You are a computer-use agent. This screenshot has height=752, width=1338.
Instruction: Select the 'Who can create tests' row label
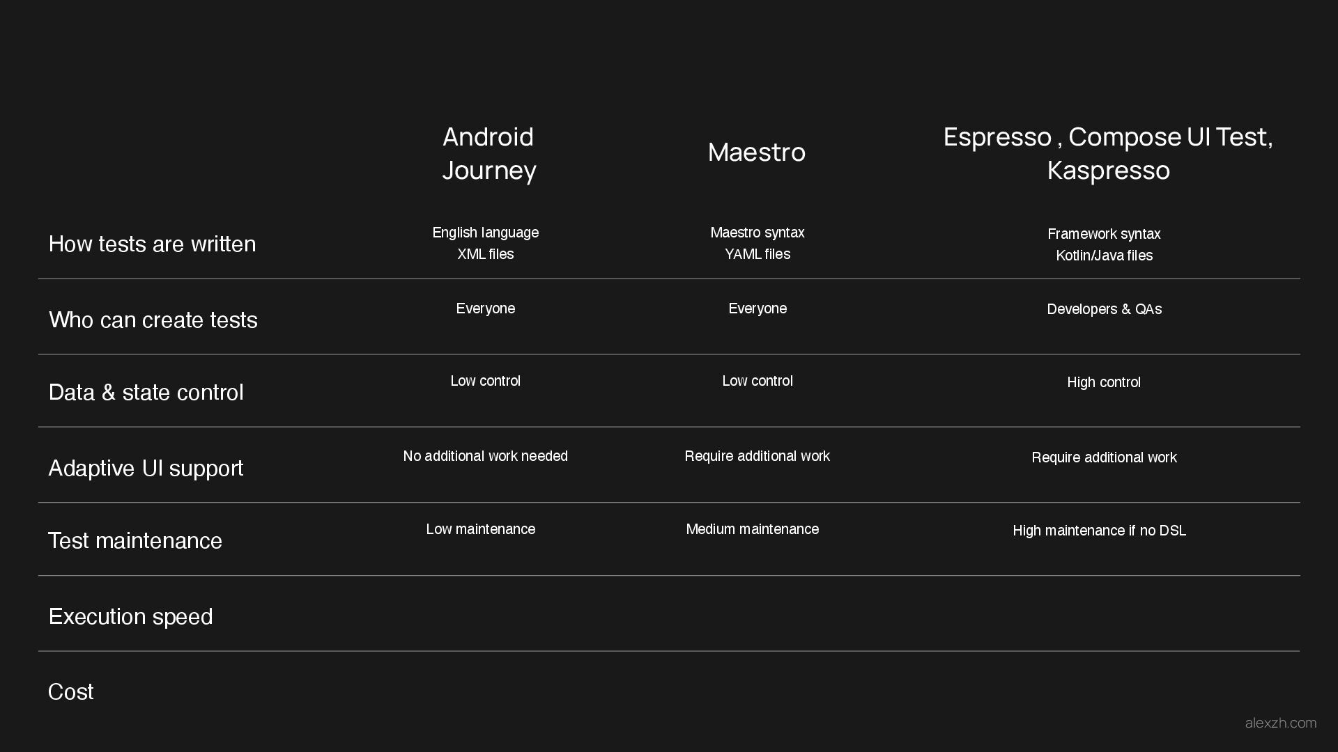point(153,320)
